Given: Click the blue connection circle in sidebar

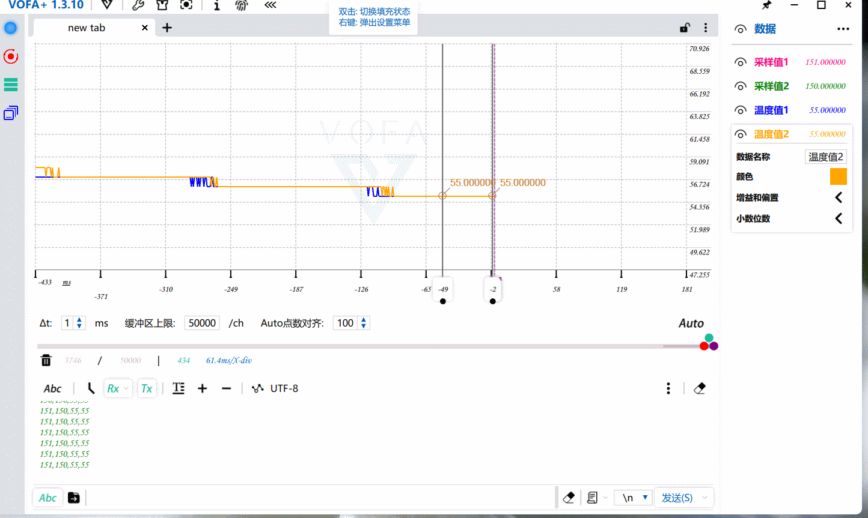Looking at the screenshot, I should tap(11, 28).
